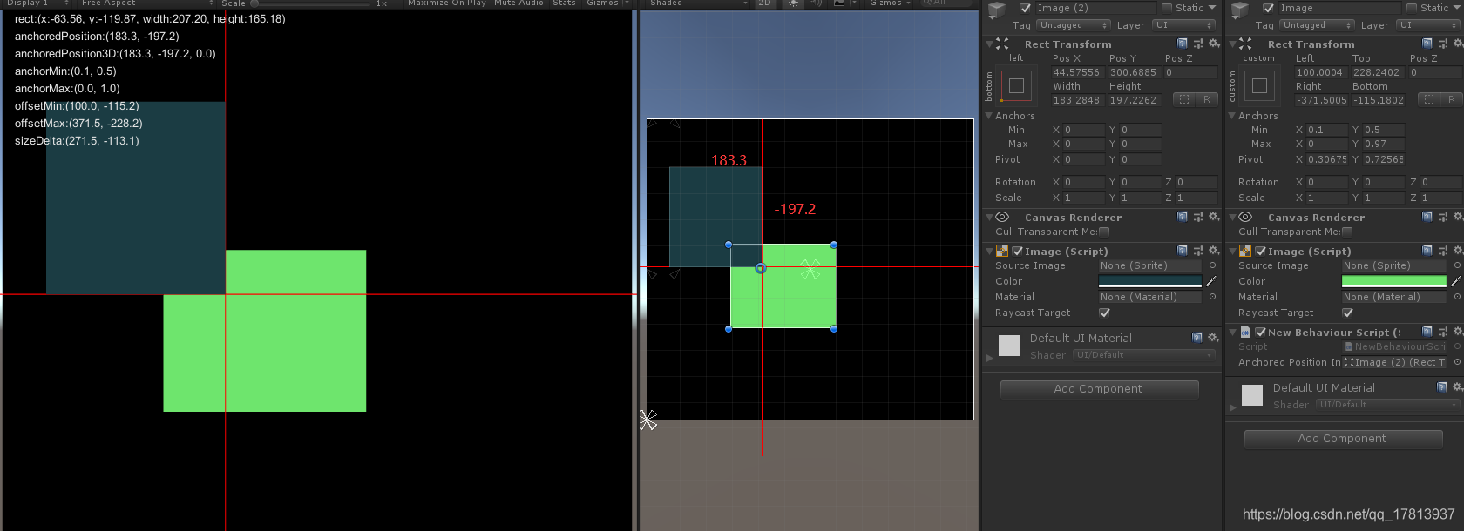Click Add Component in Image inspector
Viewport: 1464px width, 531px height.
tap(1343, 439)
